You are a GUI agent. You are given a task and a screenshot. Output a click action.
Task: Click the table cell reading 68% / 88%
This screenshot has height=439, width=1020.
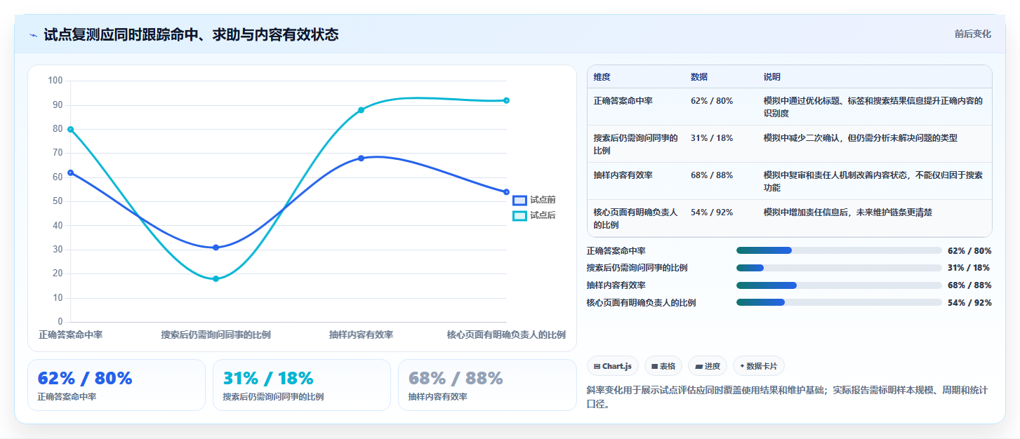click(x=712, y=175)
